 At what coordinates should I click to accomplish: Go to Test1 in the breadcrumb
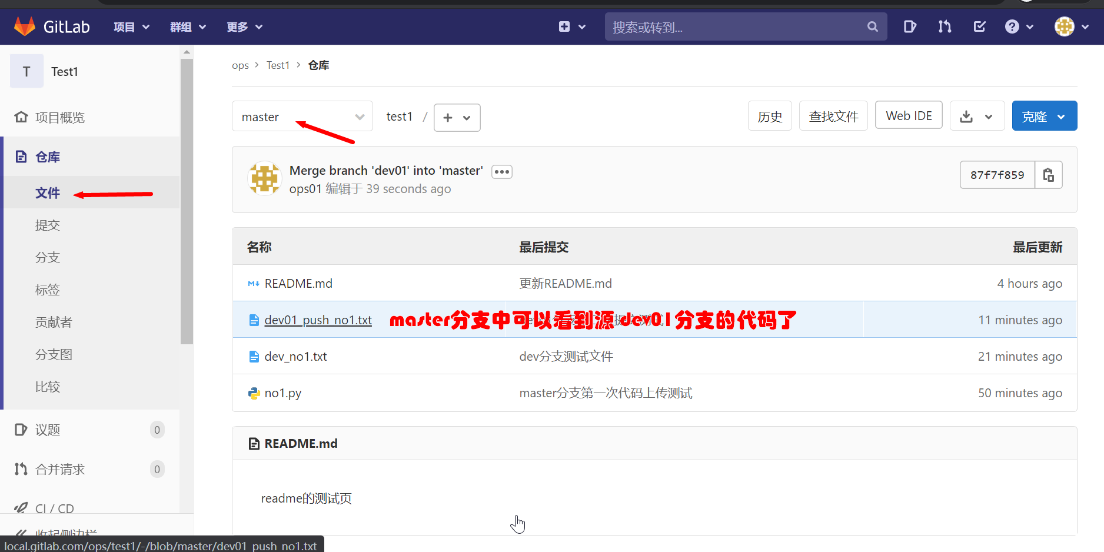click(278, 65)
